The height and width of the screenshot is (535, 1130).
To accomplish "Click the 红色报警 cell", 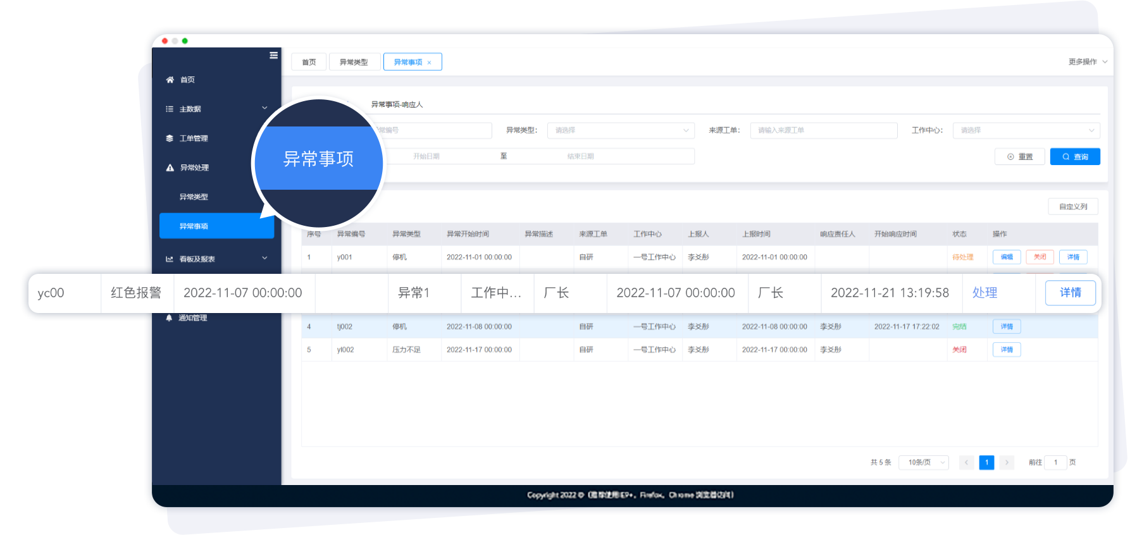I will tap(136, 292).
